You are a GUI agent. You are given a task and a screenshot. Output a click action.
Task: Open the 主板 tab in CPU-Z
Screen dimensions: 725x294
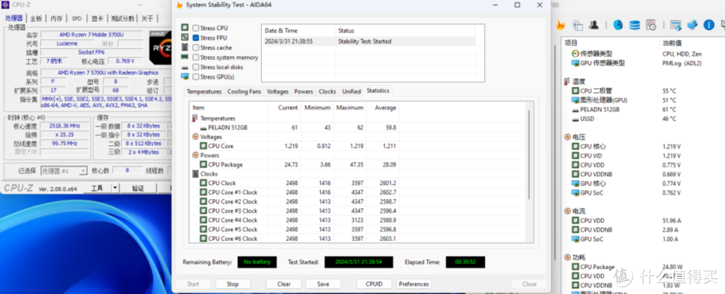tap(36, 19)
